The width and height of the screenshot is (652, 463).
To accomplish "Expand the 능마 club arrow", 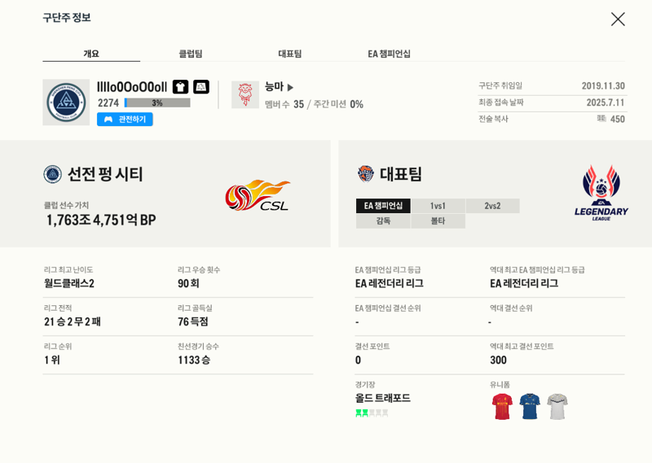I will point(290,87).
